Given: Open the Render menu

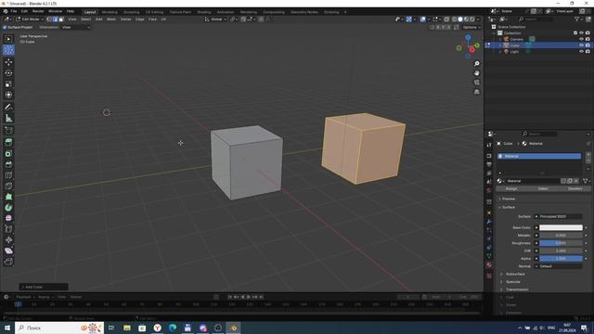Looking at the screenshot, I should click(x=38, y=11).
